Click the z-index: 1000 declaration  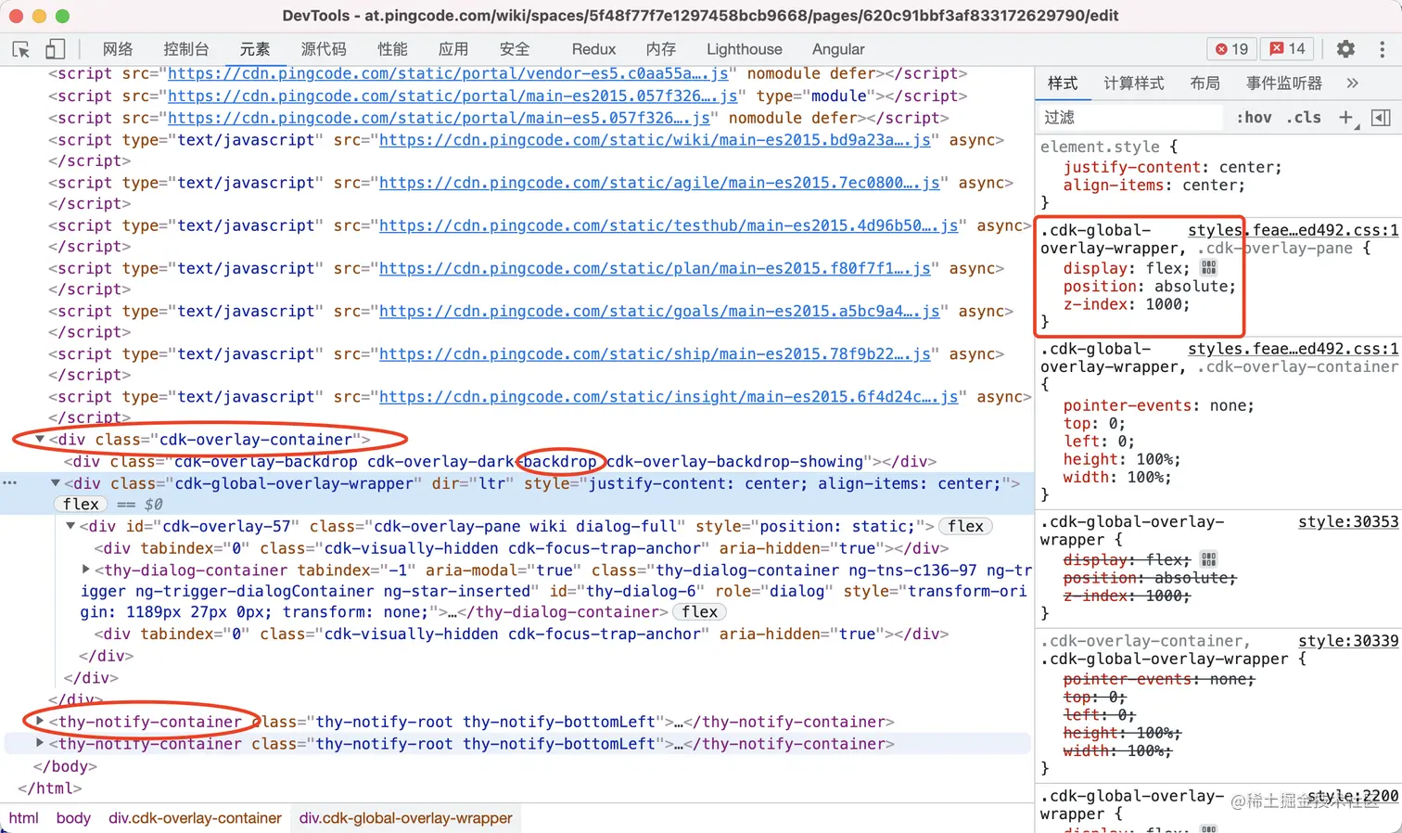(1127, 304)
